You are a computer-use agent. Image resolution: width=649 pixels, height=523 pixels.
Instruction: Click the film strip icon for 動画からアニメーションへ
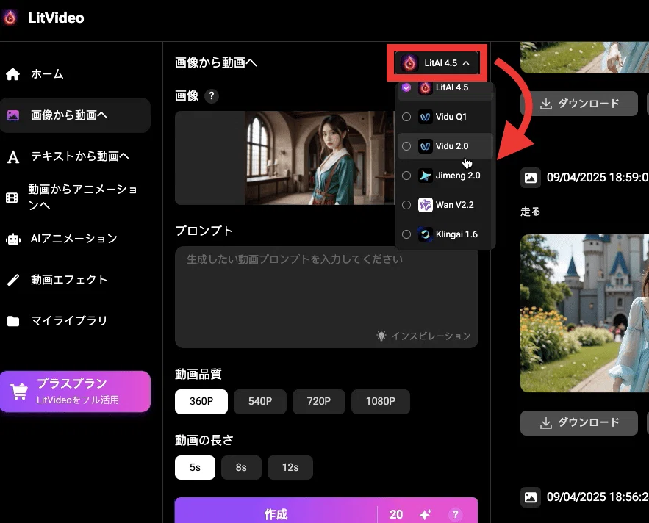coord(12,198)
